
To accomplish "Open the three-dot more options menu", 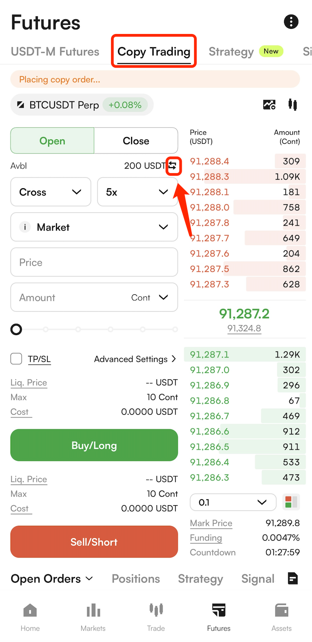I will click(291, 21).
